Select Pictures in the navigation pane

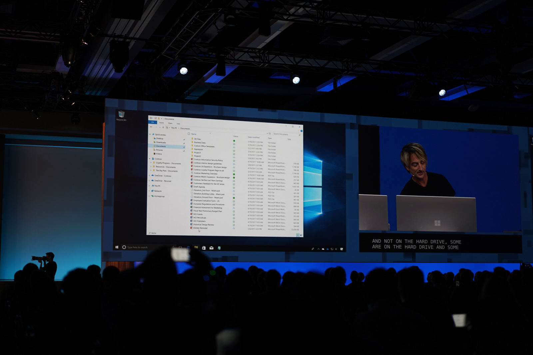click(160, 150)
